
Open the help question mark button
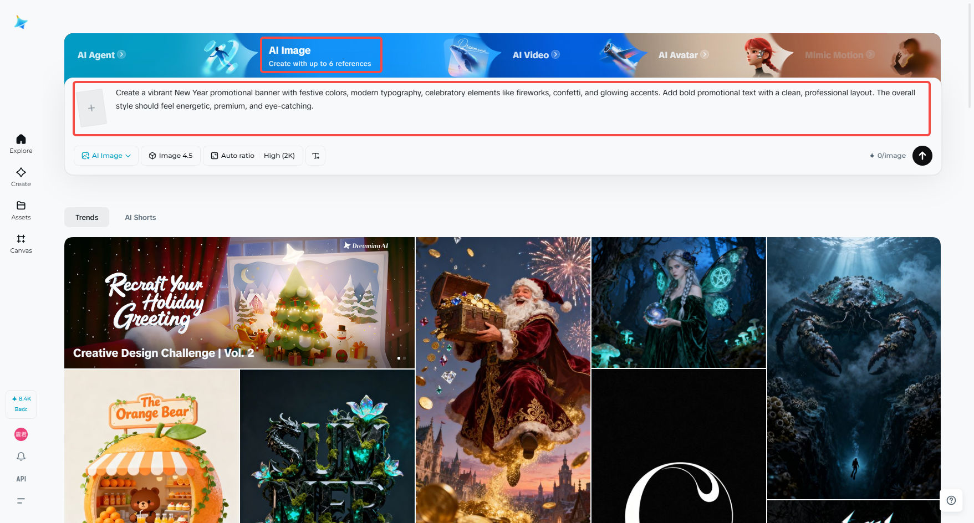[x=951, y=500]
